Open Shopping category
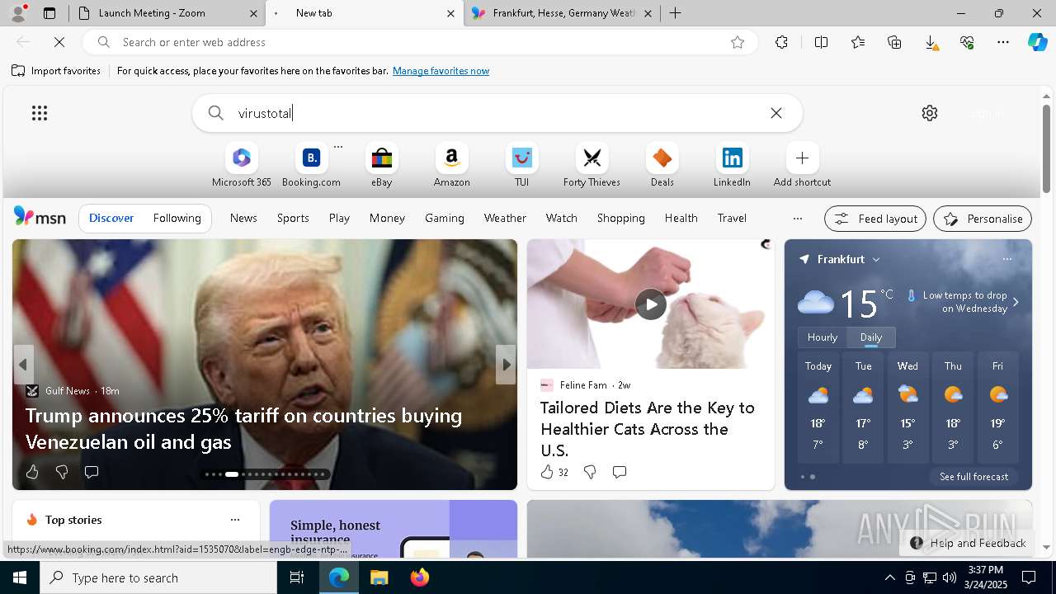 coord(620,218)
